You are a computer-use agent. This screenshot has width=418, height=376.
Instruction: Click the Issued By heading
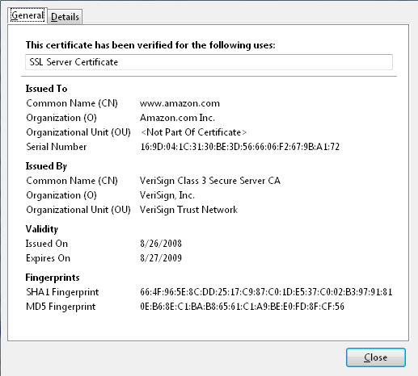coord(46,166)
